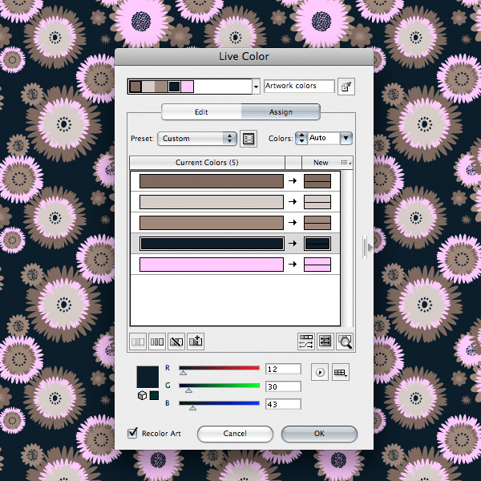This screenshot has height=481, width=481.
Task: Click merge colors into a row icon
Action: pyautogui.click(x=137, y=342)
